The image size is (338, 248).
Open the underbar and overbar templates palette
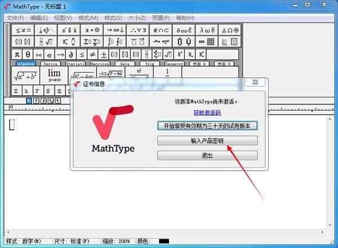[138, 42]
